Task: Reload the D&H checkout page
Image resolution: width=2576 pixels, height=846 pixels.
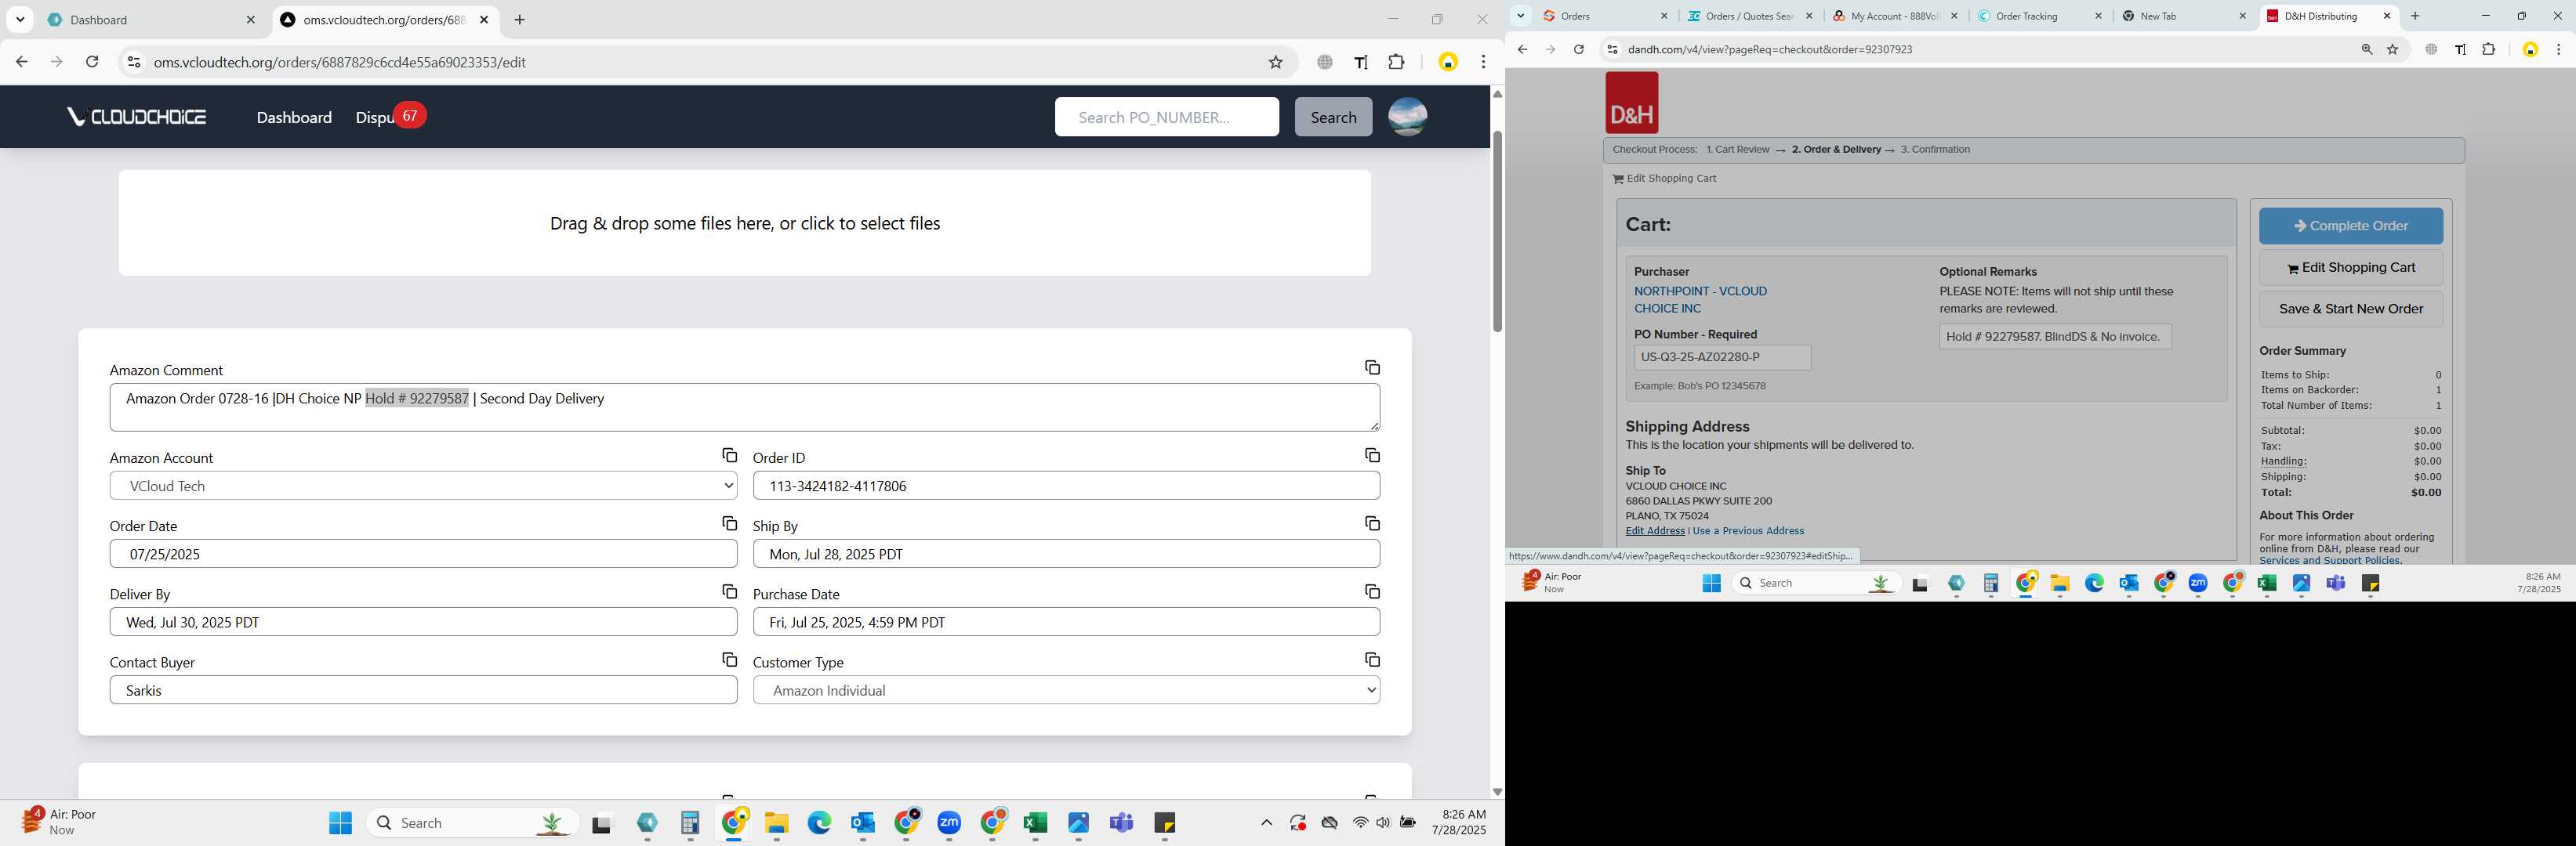Action: [1578, 49]
